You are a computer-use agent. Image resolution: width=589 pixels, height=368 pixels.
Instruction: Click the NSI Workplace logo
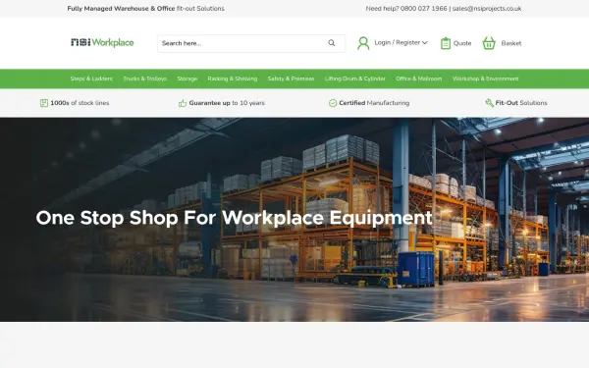click(102, 42)
